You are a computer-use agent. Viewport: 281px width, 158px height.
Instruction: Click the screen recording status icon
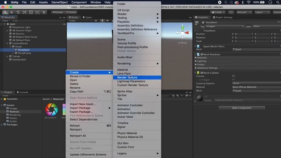(x=220, y=2)
